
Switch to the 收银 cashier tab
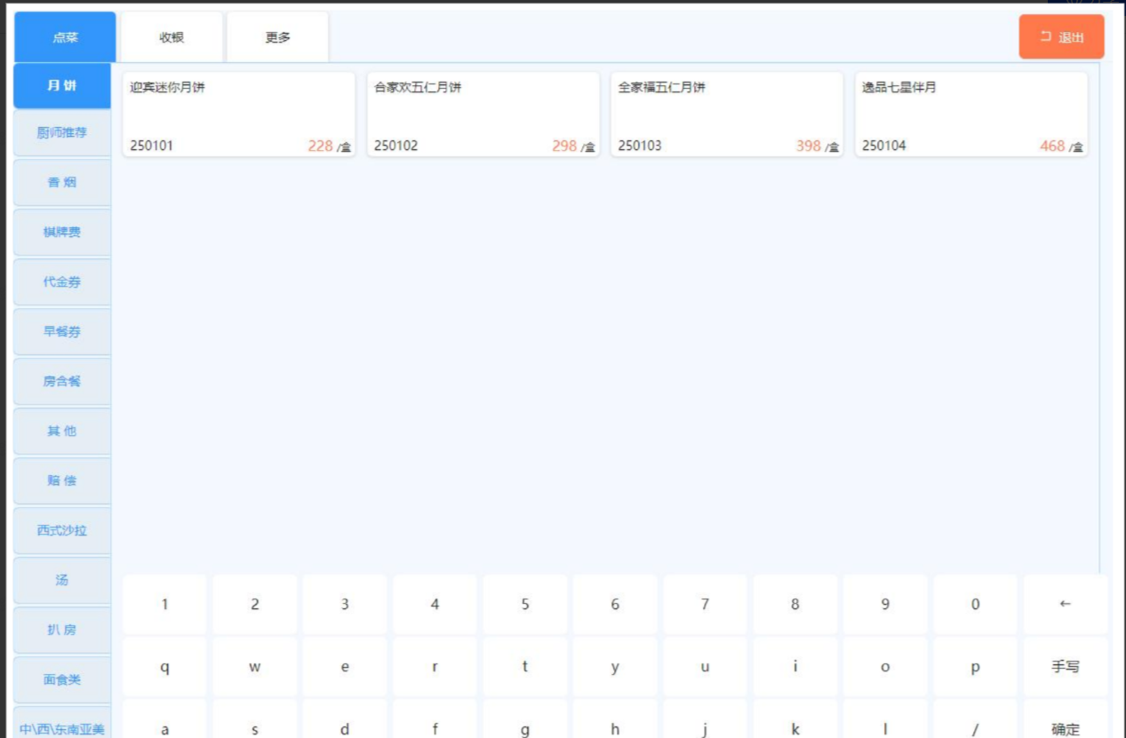pos(172,37)
